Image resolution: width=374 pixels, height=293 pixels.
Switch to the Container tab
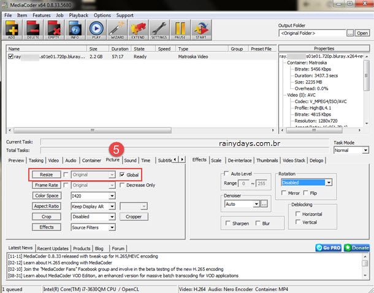click(91, 161)
